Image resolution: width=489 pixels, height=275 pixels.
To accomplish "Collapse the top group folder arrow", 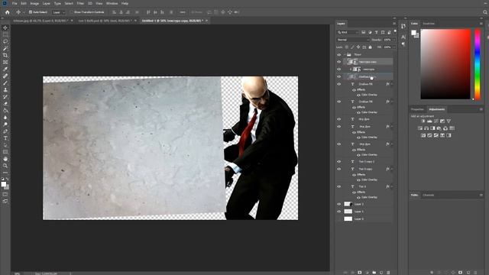I will (345, 54).
